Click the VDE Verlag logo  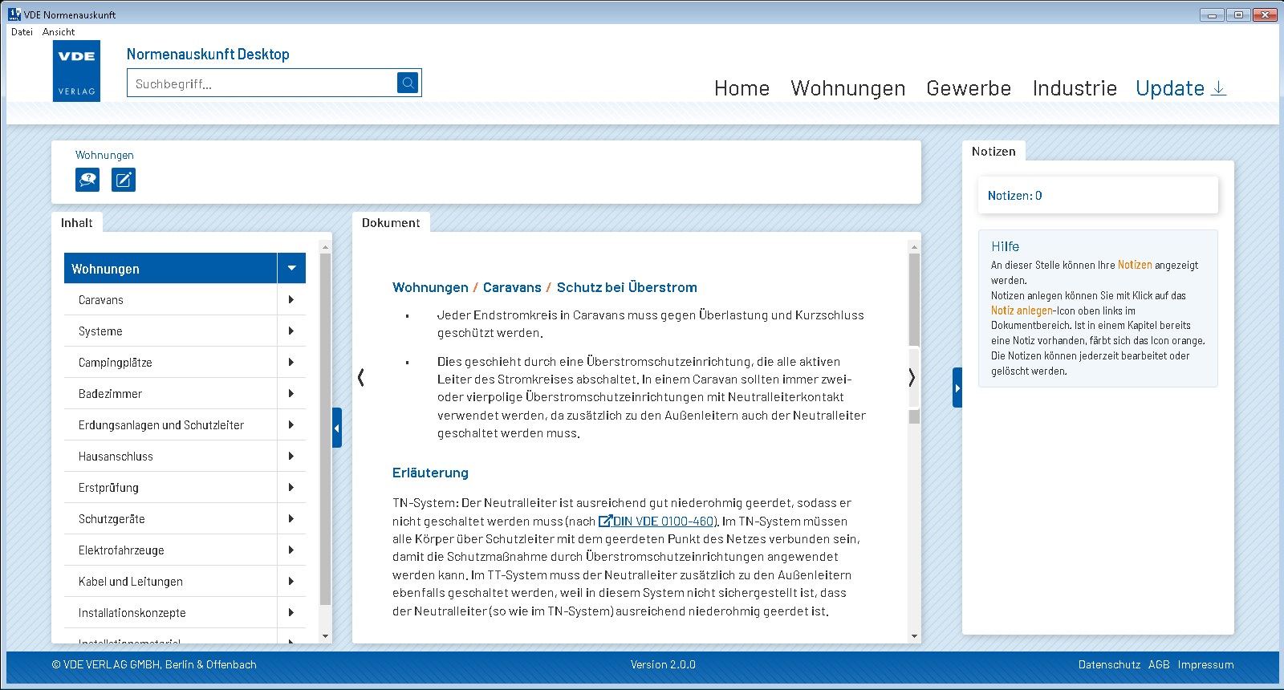(77, 71)
